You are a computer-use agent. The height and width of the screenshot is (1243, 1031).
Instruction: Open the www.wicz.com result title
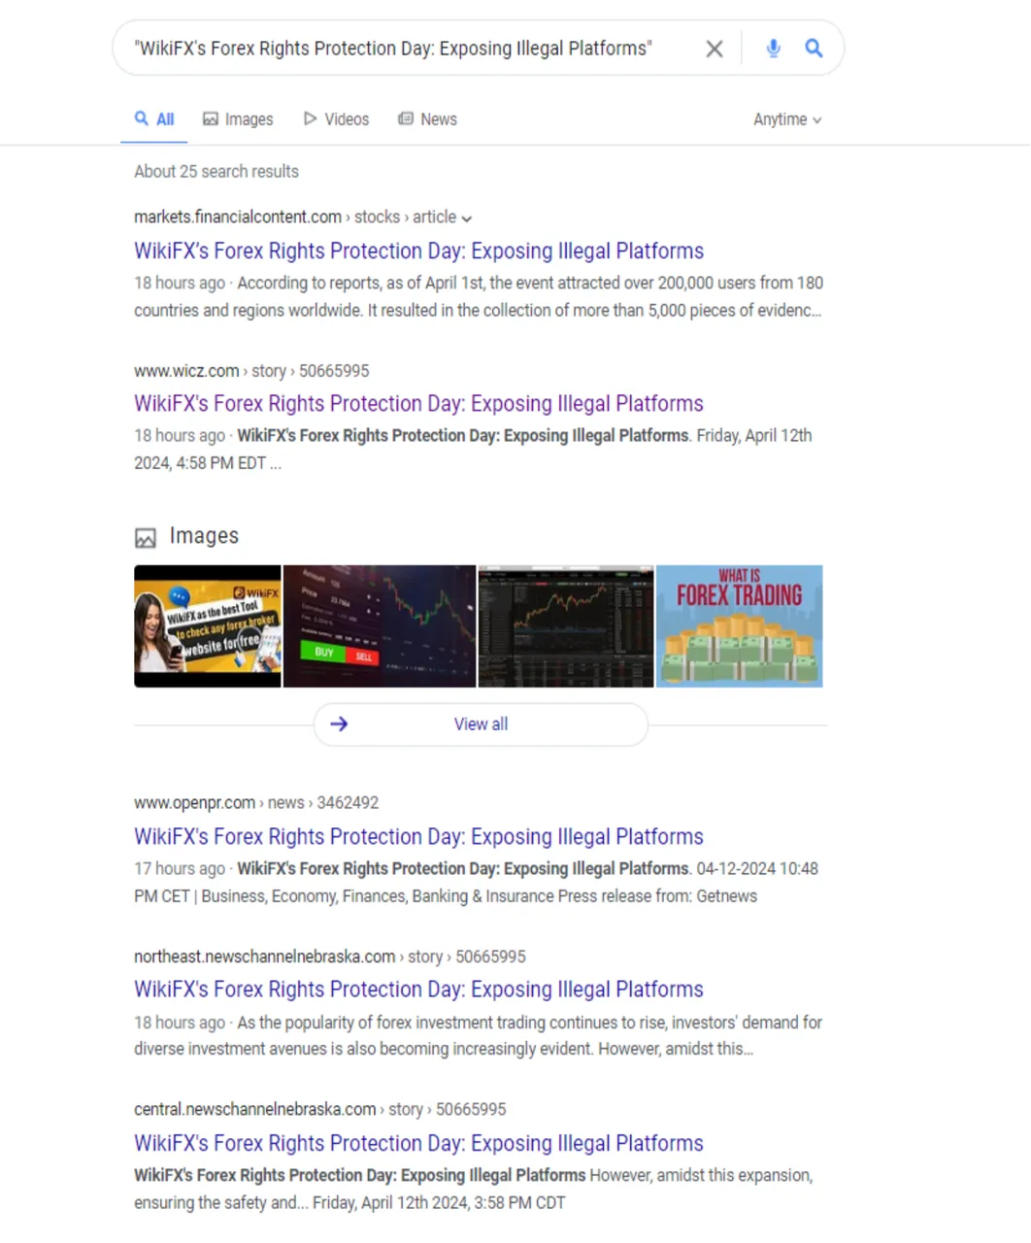418,403
